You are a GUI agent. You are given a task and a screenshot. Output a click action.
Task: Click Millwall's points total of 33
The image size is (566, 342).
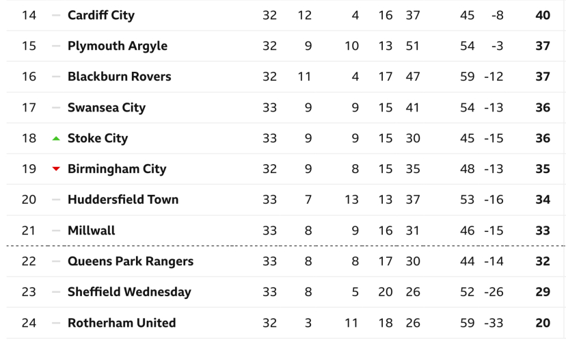543,231
